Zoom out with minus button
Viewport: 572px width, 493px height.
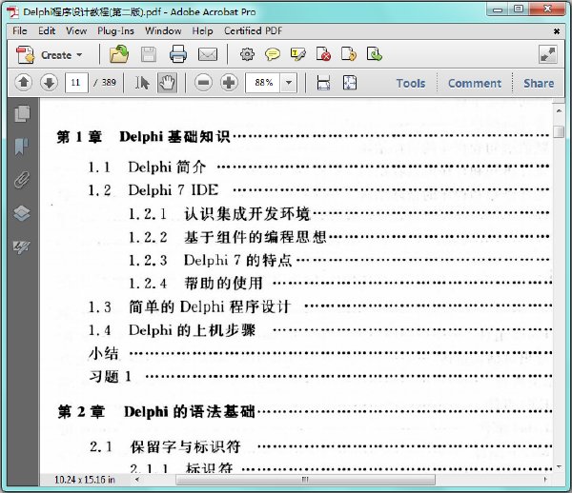click(204, 83)
